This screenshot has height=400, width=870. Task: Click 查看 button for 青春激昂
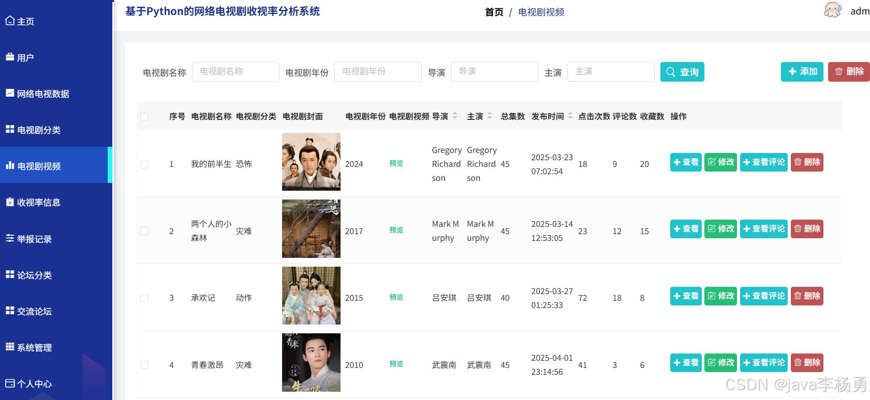tap(686, 363)
